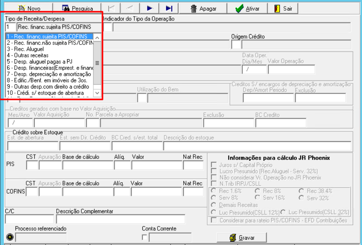Viewport: 362px width, 245px height.
Task: Select '6 - Desp. financeiras' list option
Action: 50,68
